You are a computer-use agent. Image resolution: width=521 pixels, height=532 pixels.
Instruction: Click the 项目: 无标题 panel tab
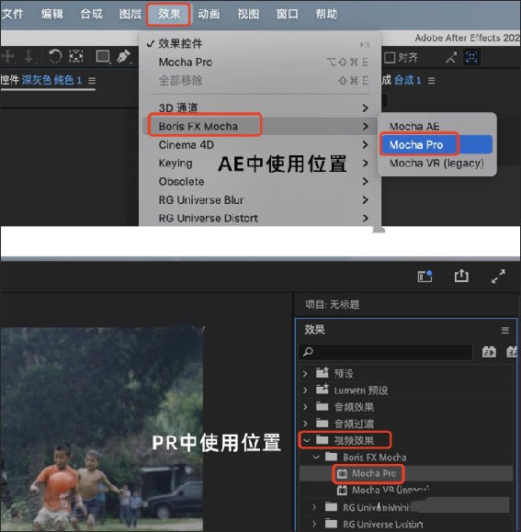pos(332,304)
